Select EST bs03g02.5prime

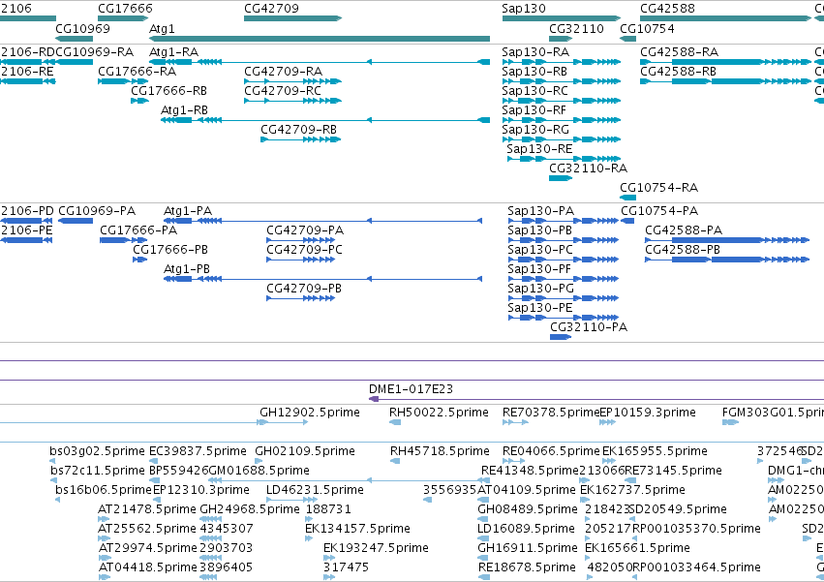tap(53, 461)
